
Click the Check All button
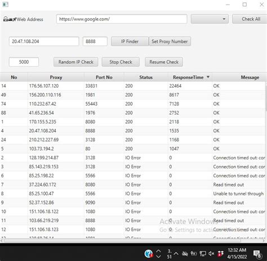point(250,19)
